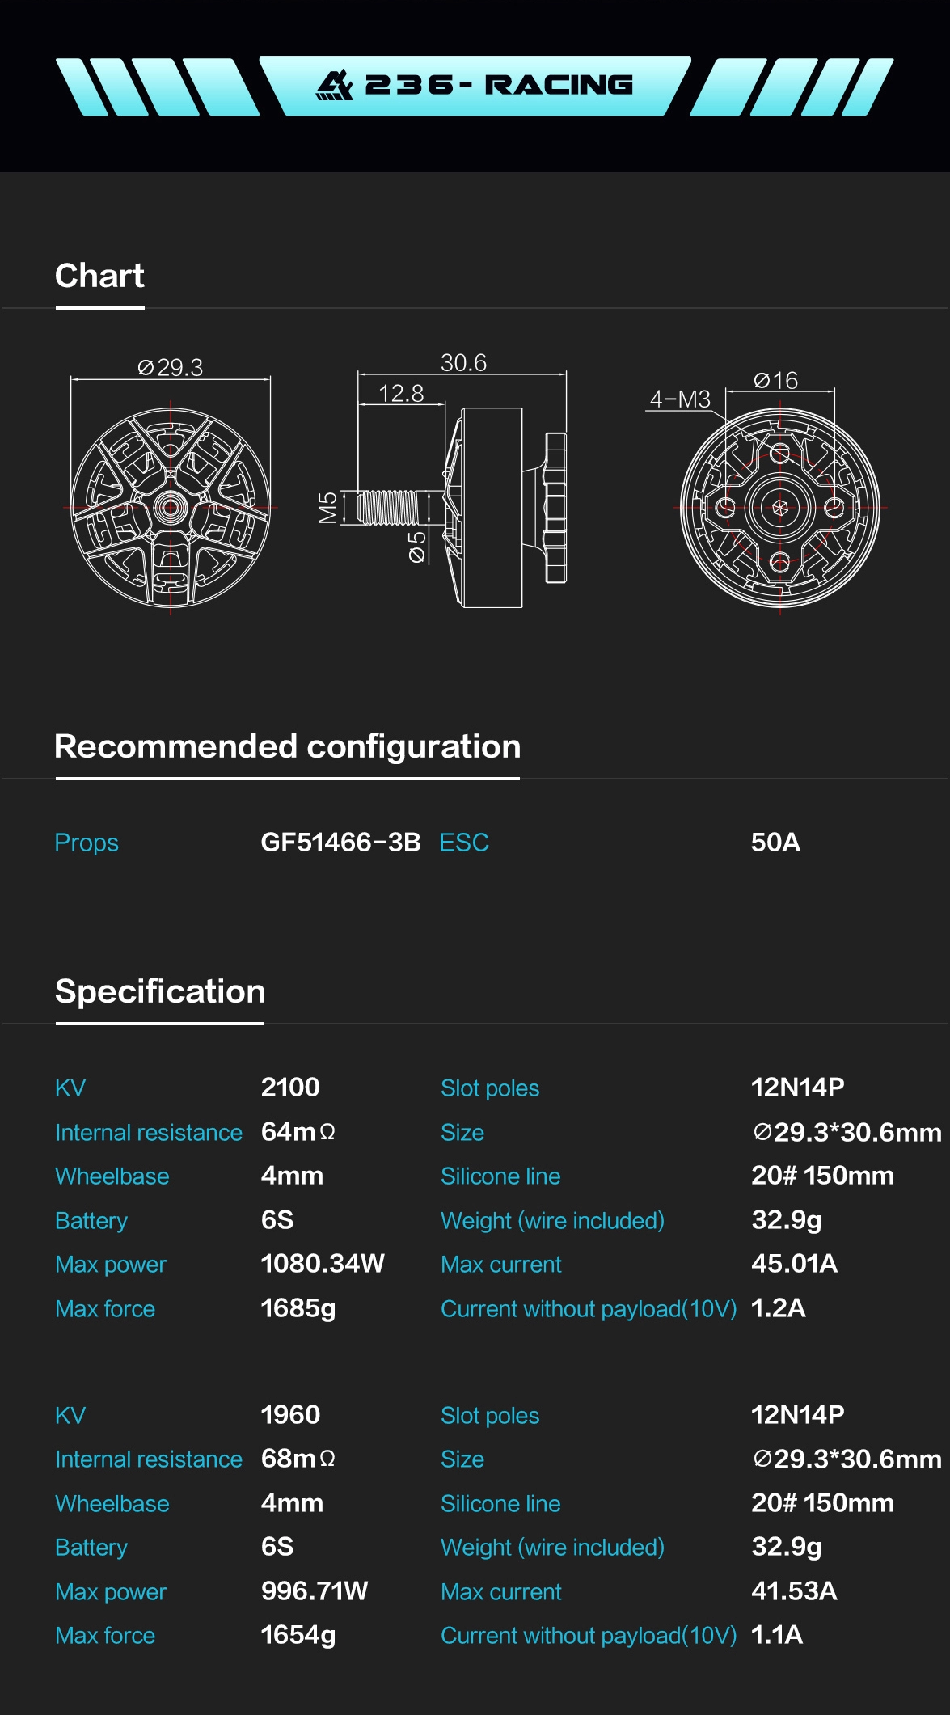Click the 236- RACING banner title

(x=498, y=85)
